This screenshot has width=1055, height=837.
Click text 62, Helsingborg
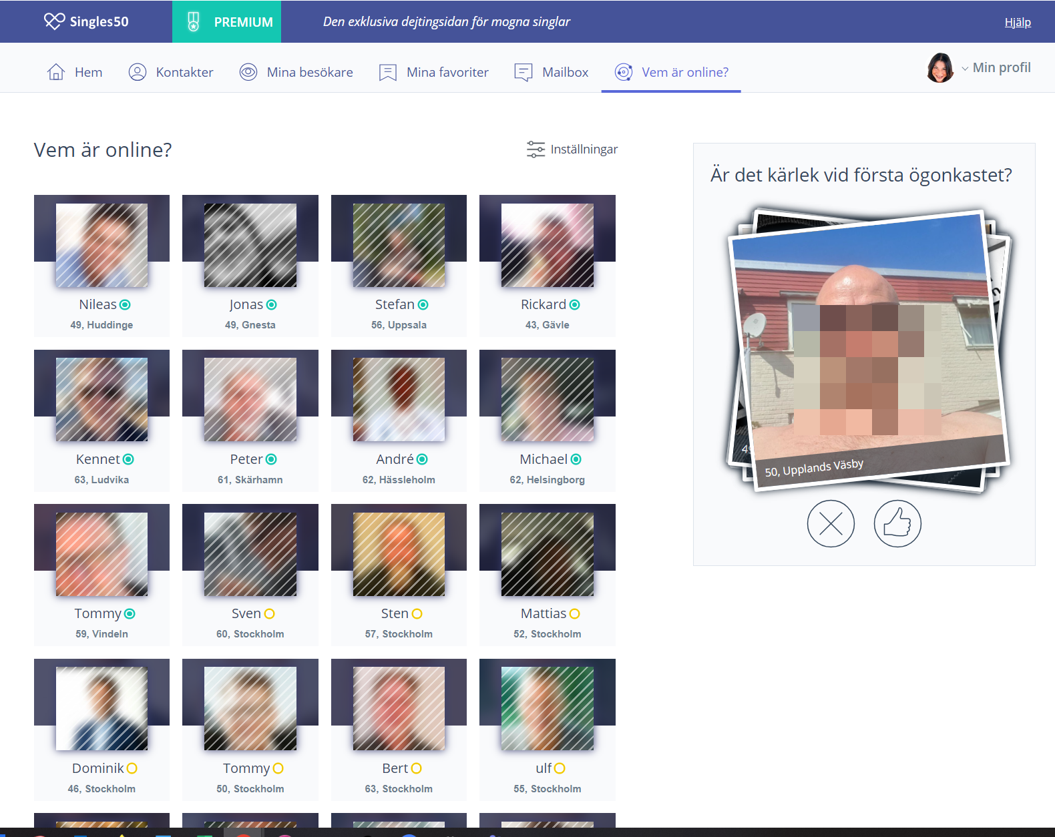click(x=548, y=480)
